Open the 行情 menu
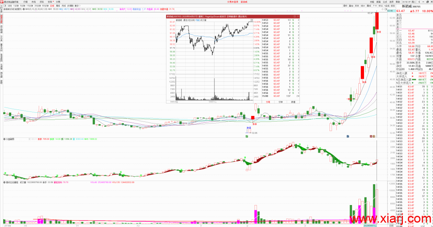The height and width of the screenshot is (227, 433). coord(25,2)
